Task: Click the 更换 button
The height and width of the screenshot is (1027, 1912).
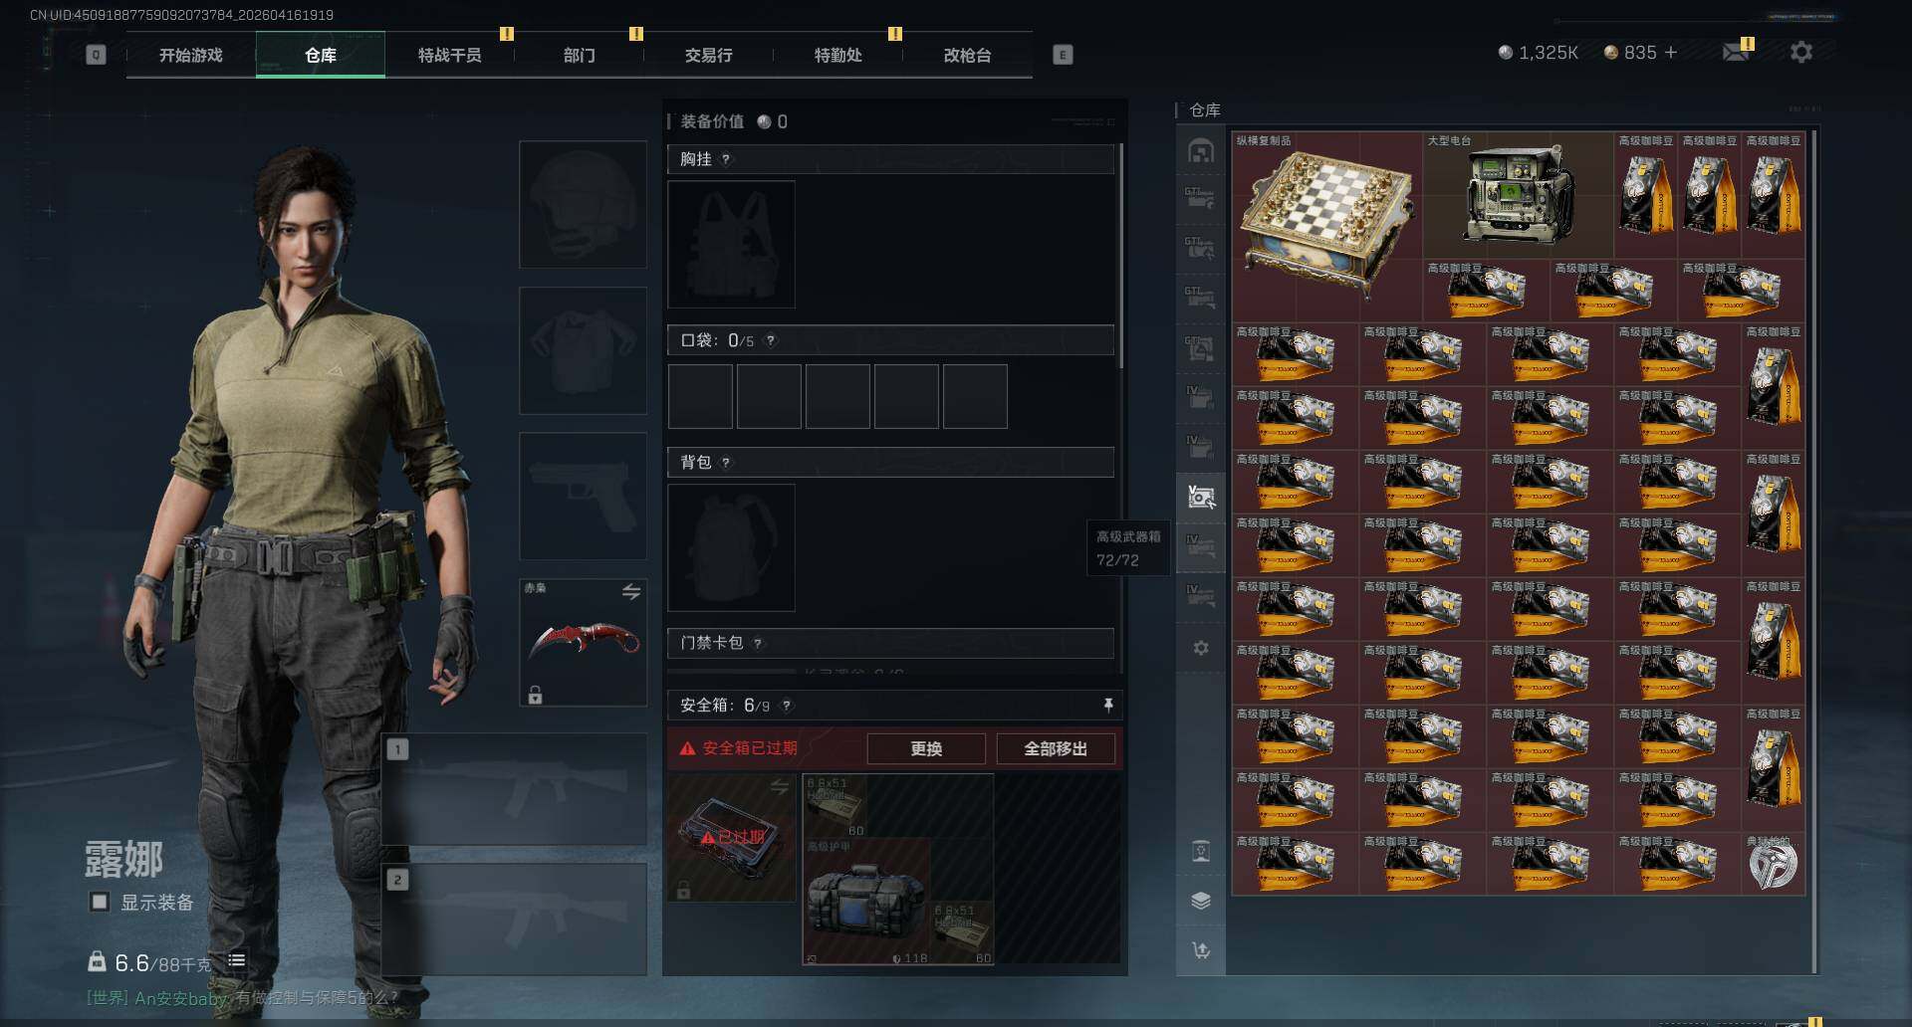Action: click(x=926, y=748)
